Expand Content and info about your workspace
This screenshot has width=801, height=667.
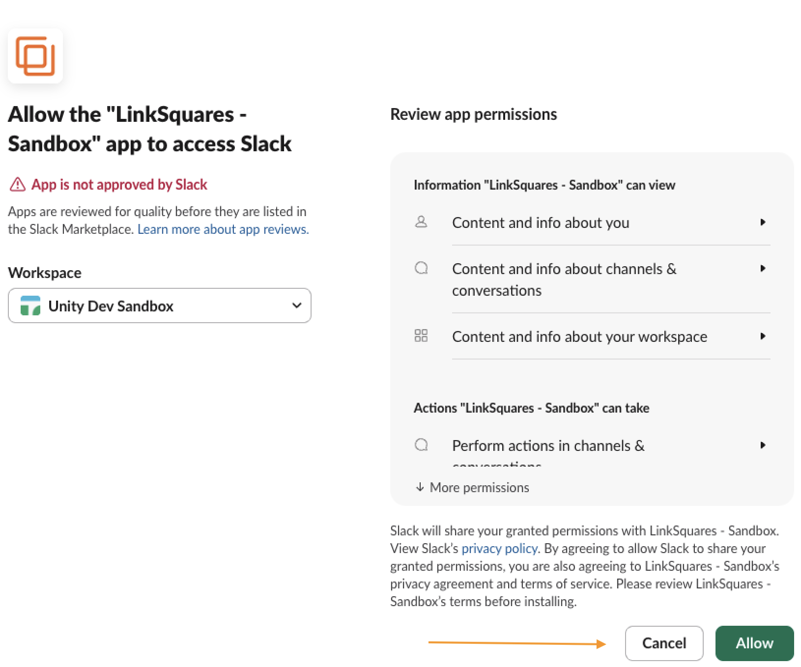pos(763,336)
